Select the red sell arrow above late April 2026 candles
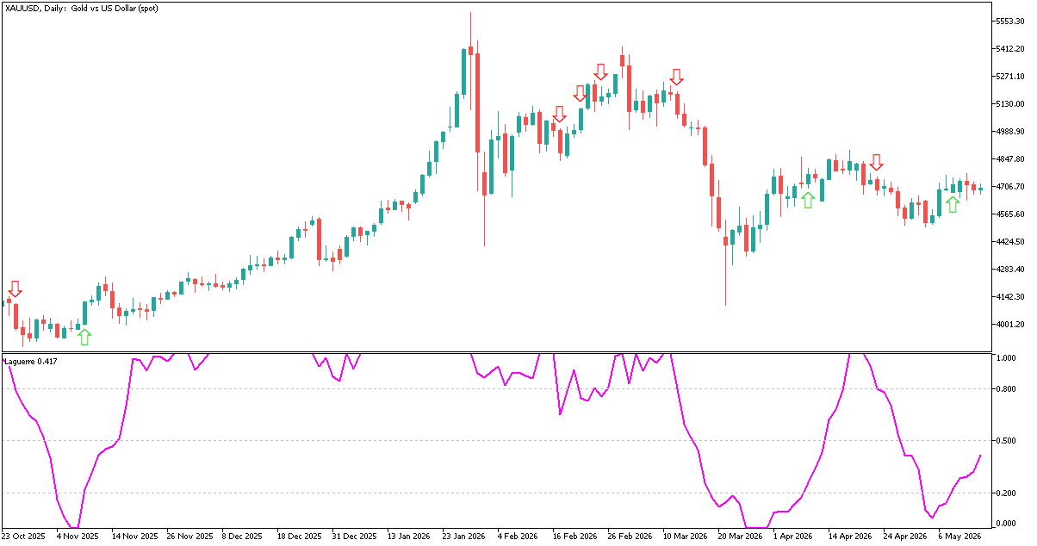 tap(876, 162)
